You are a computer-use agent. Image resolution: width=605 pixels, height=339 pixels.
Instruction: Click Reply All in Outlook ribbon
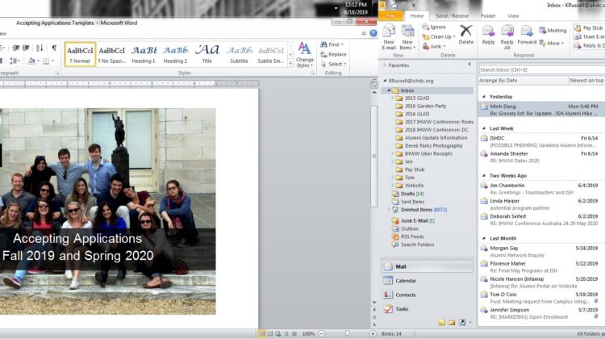(x=507, y=37)
